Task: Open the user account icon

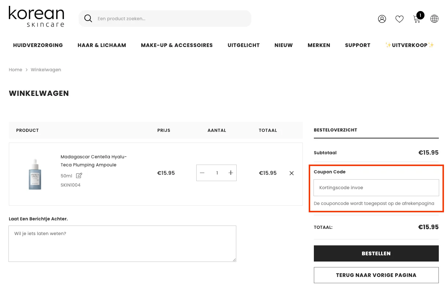Action: pyautogui.click(x=382, y=19)
